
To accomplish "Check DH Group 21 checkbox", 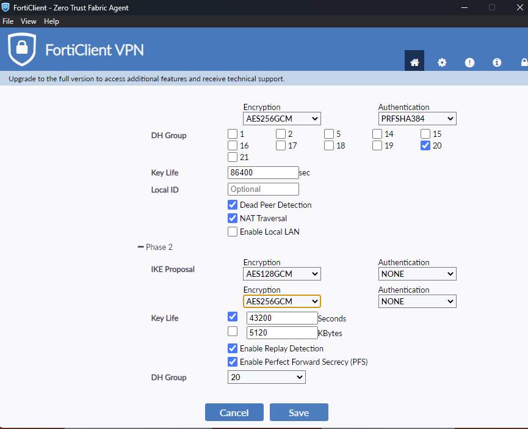I will pos(233,157).
